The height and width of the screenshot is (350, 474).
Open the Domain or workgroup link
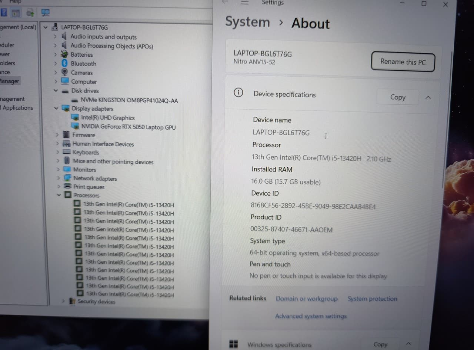307,299
